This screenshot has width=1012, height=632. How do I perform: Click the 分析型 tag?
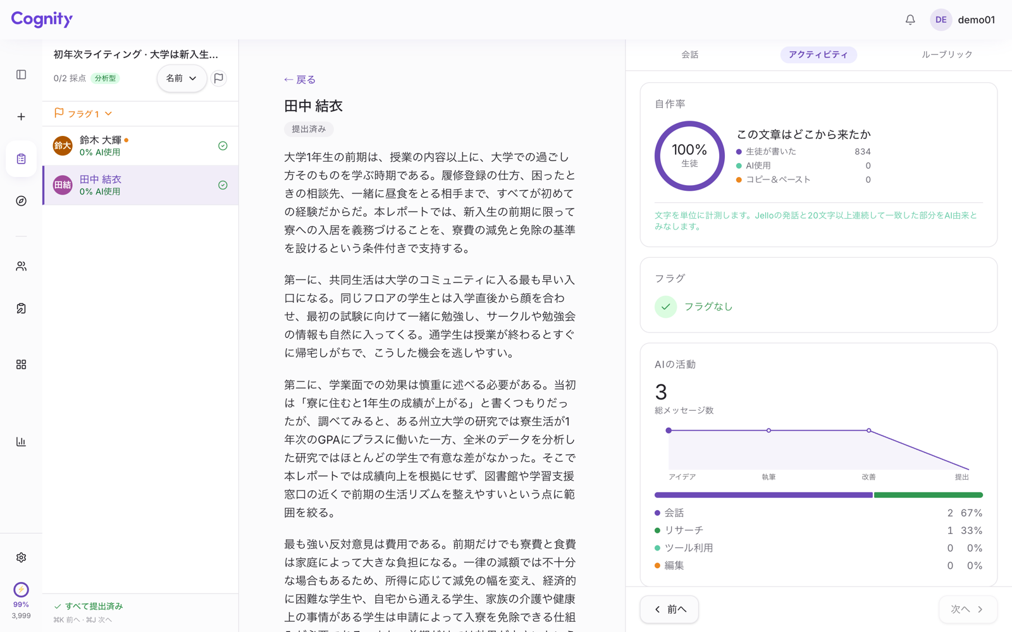105,78
